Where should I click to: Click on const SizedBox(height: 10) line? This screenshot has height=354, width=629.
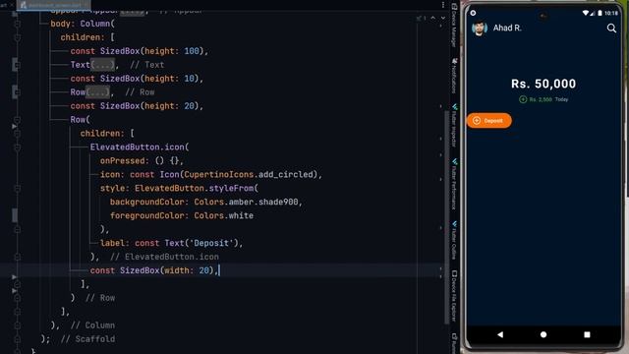pos(137,79)
